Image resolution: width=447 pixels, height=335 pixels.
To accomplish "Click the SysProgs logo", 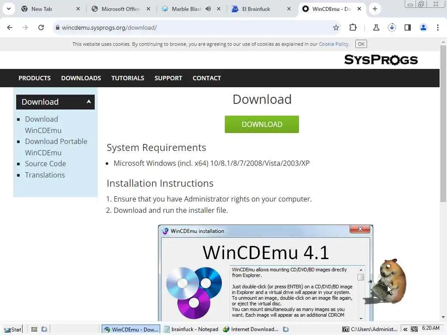I will pos(381,60).
